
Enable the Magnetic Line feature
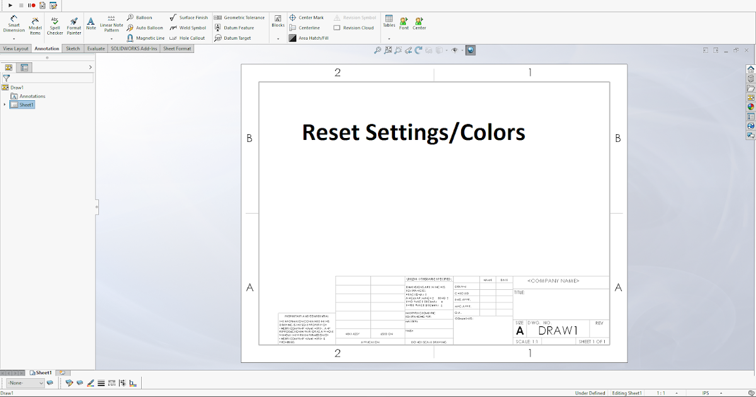click(x=146, y=38)
